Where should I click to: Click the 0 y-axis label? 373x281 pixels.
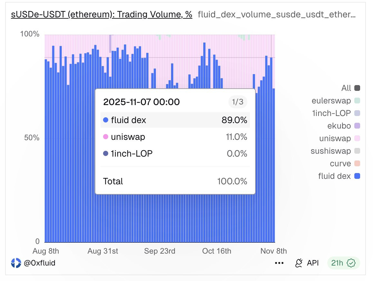[37, 241]
